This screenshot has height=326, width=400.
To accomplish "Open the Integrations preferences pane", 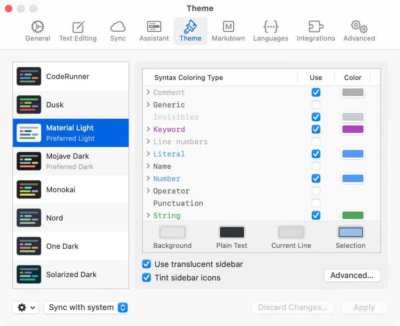I will pos(316,31).
